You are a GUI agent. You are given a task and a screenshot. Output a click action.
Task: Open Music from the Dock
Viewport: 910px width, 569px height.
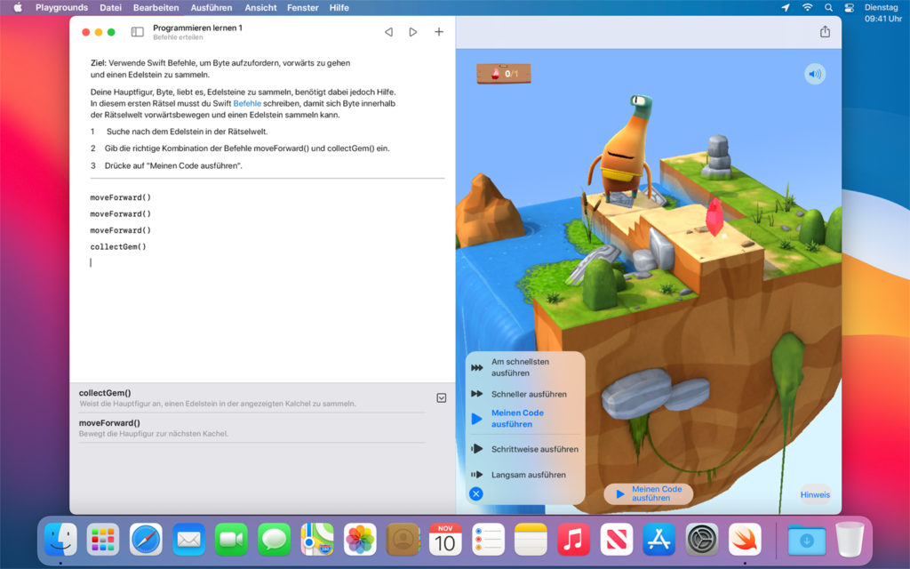coord(573,540)
